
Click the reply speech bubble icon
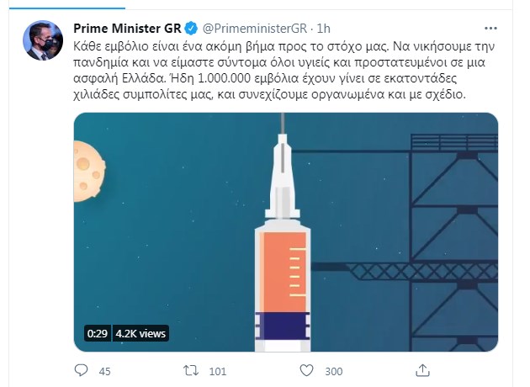pyautogui.click(x=81, y=370)
